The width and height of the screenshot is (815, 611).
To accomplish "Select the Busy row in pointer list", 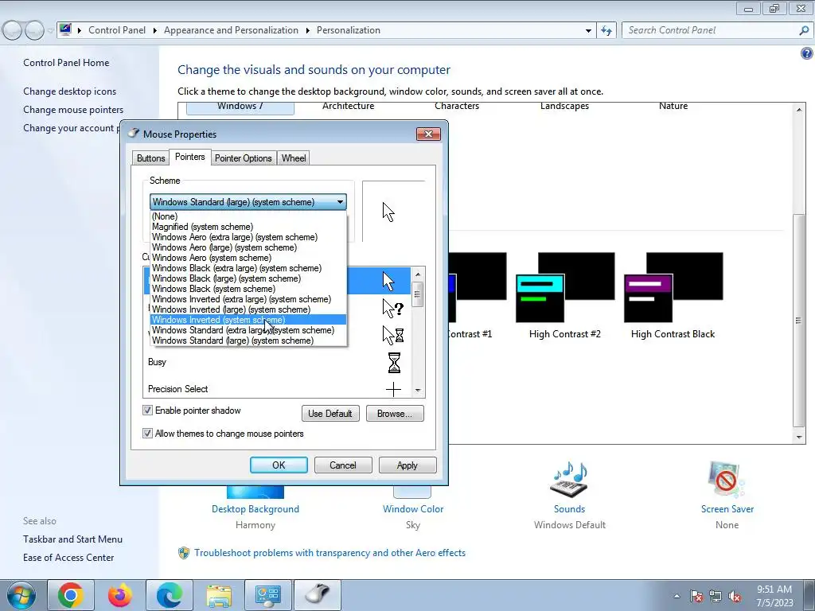I will (x=278, y=362).
